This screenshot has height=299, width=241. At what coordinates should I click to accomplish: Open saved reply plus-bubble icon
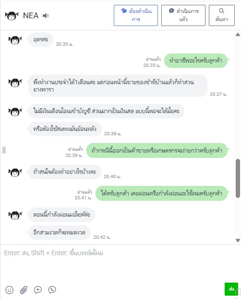(x=38, y=290)
